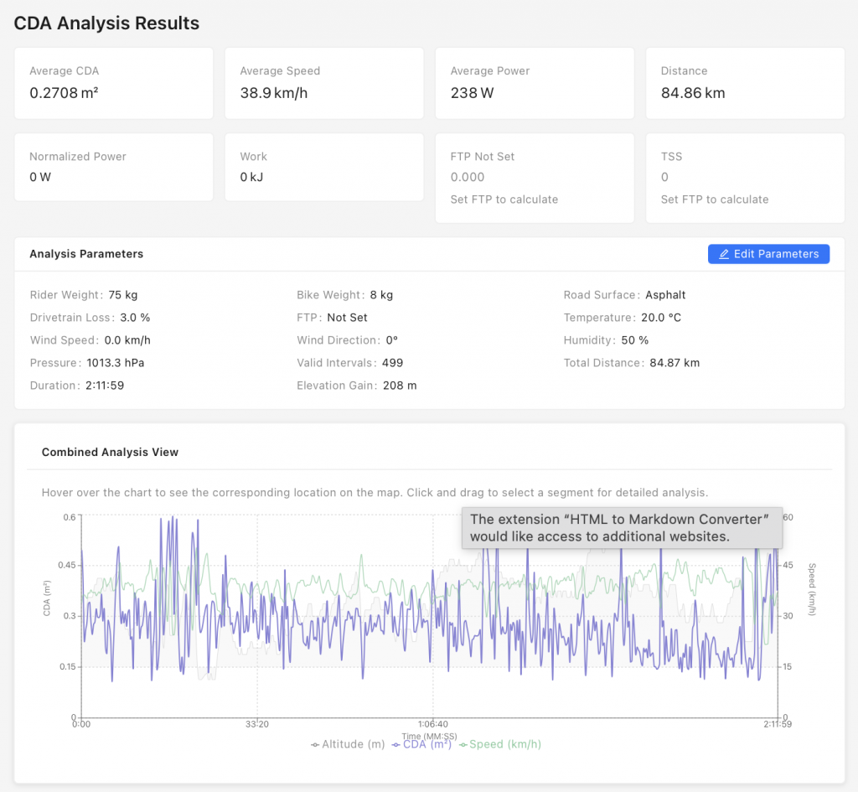
Task: Click the Speed legend marker icon
Action: [463, 744]
